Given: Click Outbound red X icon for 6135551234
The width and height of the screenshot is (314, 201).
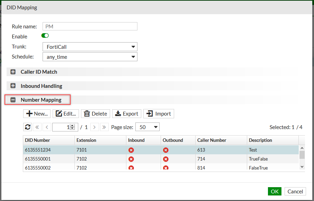Looking at the screenshot, I should click(165, 150).
